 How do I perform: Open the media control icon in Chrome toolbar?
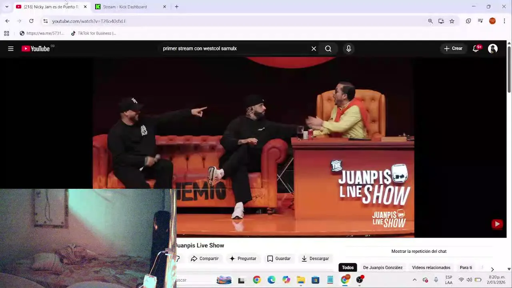(480, 21)
